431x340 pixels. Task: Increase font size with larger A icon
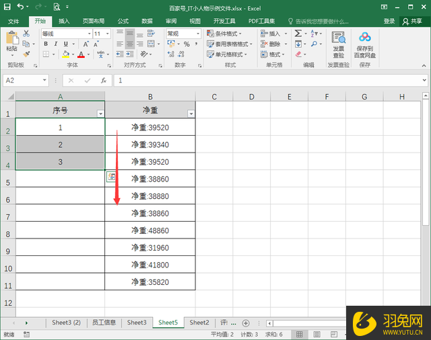pyautogui.click(x=86, y=44)
